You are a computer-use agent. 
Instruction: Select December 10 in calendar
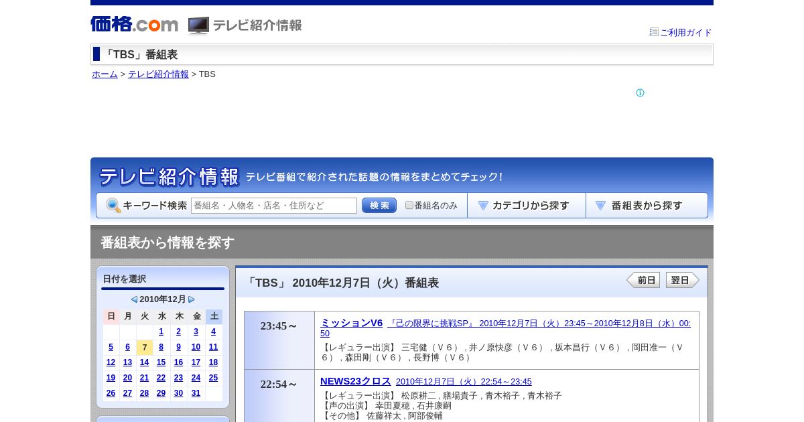(x=196, y=347)
